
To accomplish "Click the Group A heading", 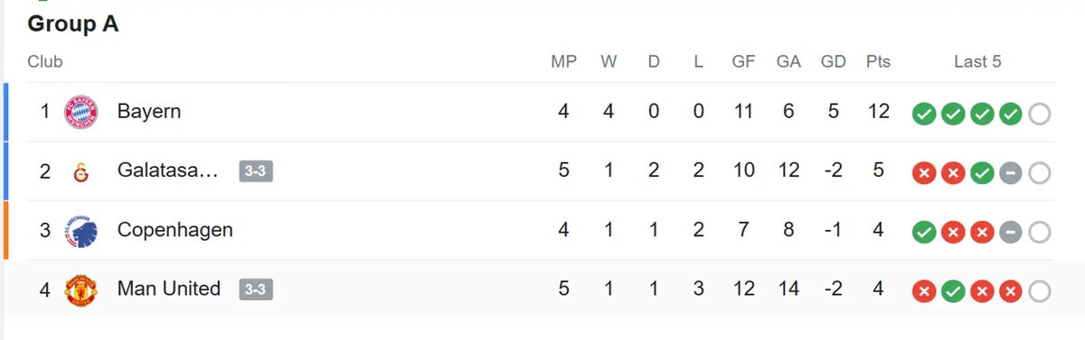I will (73, 24).
